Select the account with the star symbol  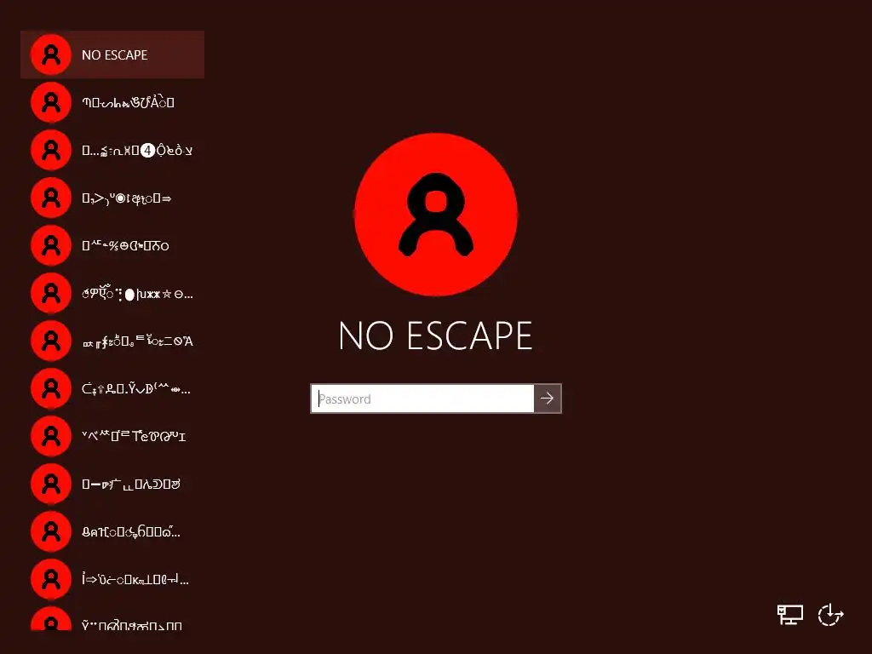coord(112,293)
